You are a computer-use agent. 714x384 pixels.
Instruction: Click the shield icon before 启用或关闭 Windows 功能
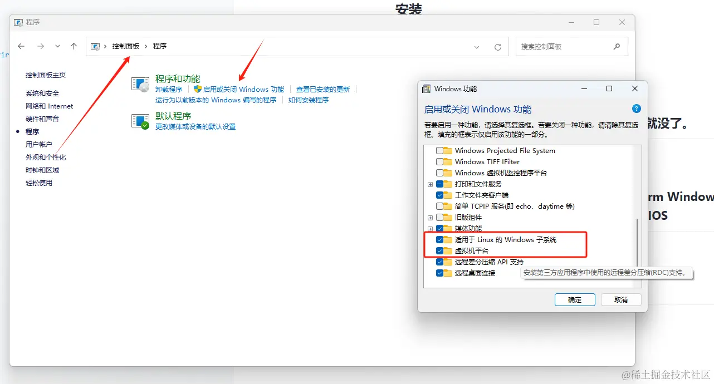click(x=197, y=89)
